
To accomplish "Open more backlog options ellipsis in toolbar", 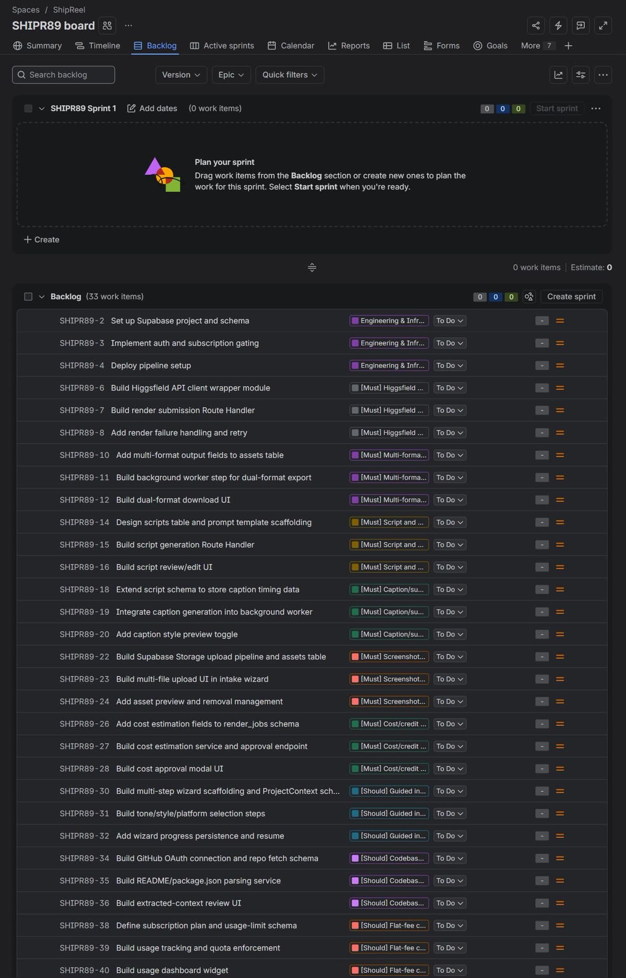I will pos(603,75).
